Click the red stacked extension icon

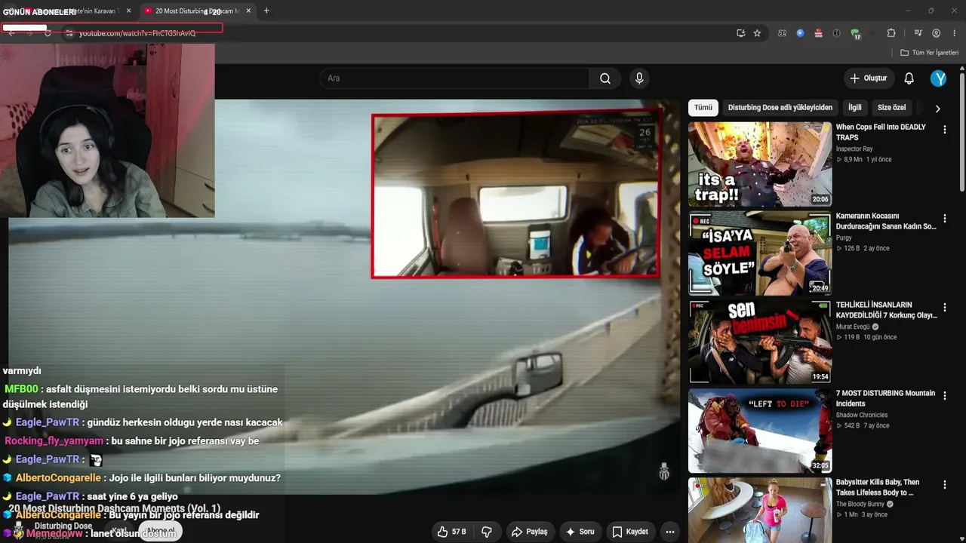coord(818,33)
